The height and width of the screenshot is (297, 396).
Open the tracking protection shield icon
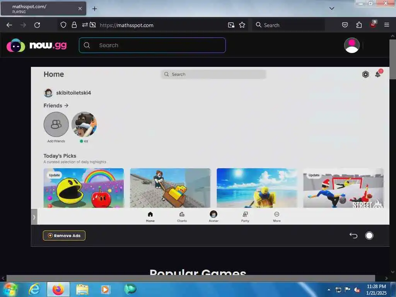tap(63, 25)
